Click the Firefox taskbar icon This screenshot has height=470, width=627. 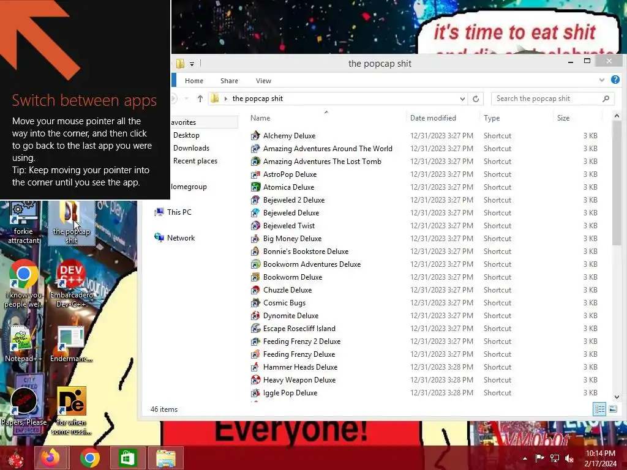pos(51,458)
